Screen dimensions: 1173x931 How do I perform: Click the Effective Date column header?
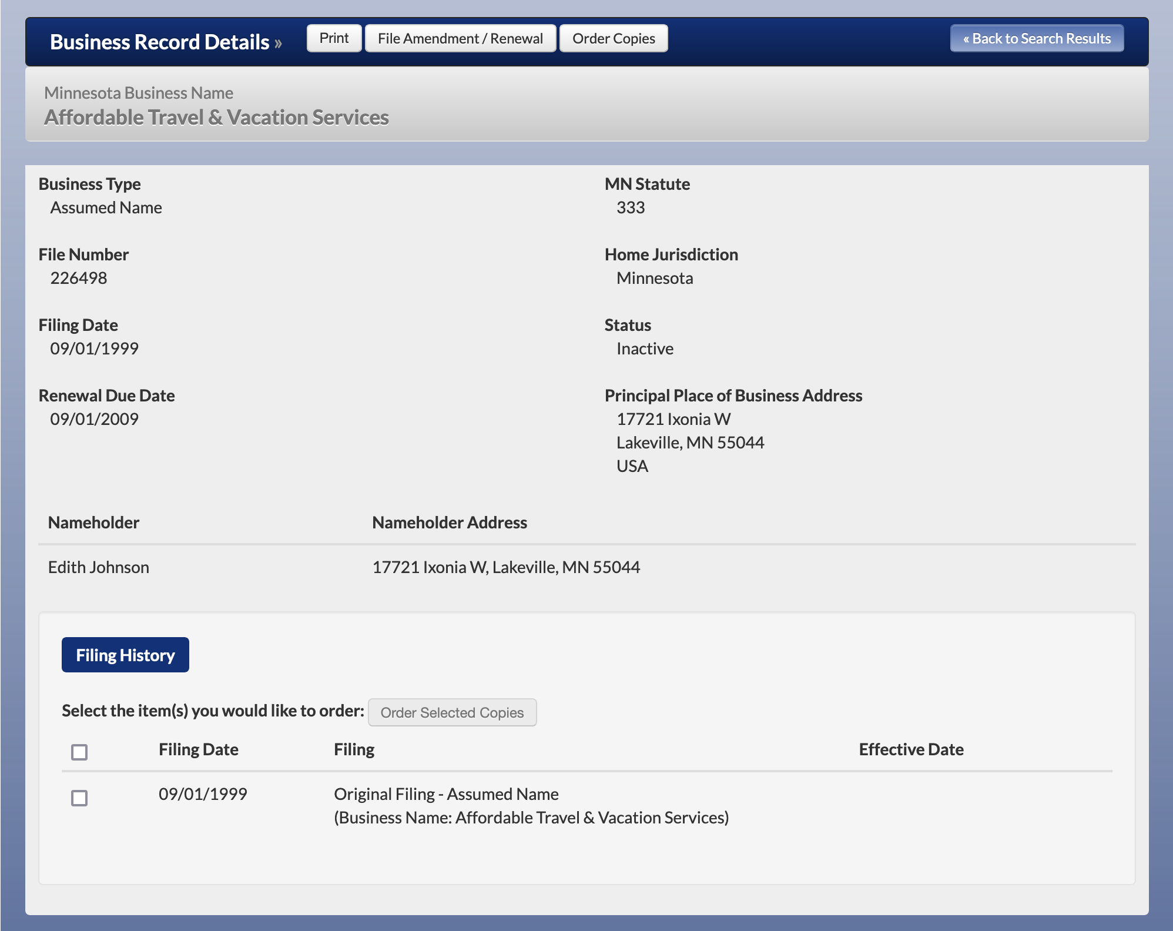click(x=911, y=749)
